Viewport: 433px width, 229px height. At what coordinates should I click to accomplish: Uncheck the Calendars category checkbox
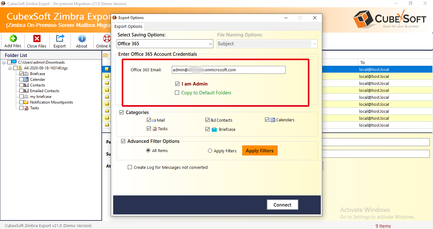click(x=267, y=120)
